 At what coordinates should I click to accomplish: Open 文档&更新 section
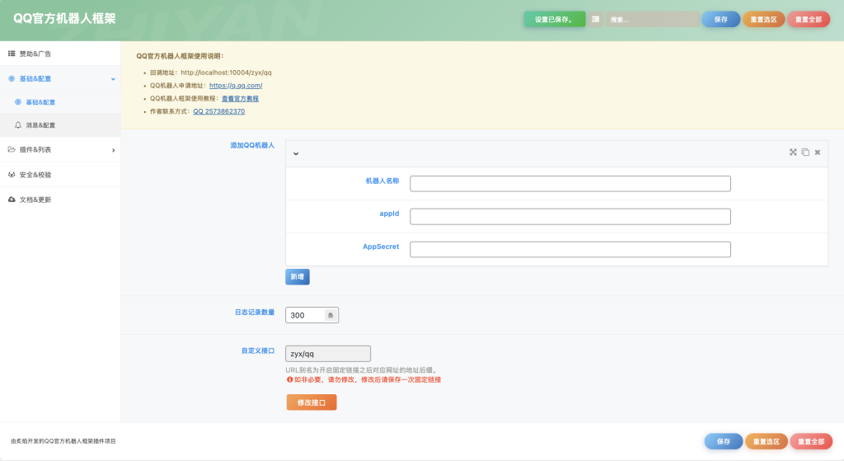click(60, 200)
